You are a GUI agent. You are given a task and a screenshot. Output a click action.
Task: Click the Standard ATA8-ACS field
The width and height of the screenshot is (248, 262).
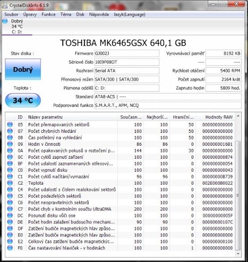[x=168, y=97]
